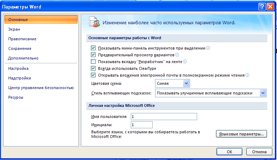Switch to the Экран category
Screen dimensions: 277x160
[x=41, y=29]
